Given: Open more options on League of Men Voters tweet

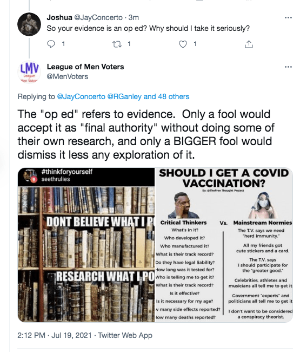Looking at the screenshot, I should 288,67.
